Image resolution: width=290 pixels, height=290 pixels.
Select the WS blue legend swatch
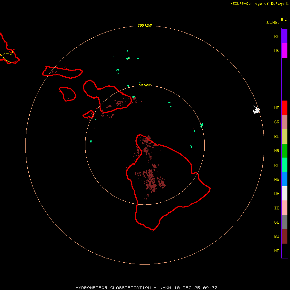tap(285, 179)
